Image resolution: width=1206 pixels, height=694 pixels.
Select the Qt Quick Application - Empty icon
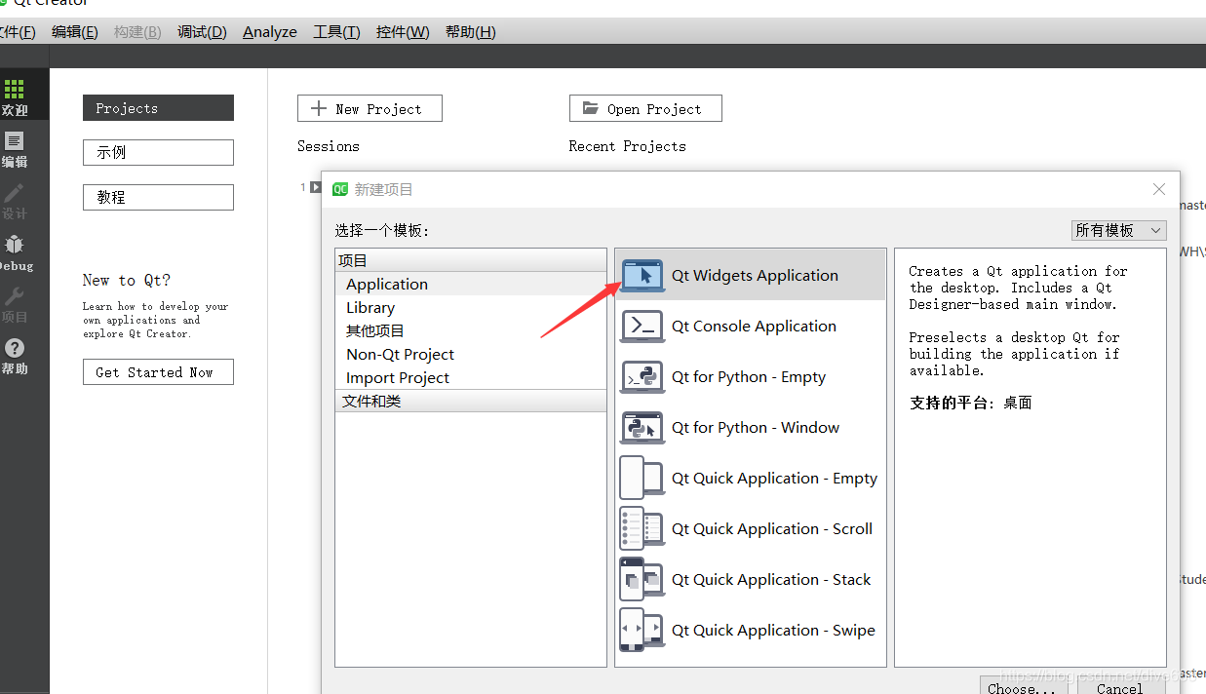642,479
